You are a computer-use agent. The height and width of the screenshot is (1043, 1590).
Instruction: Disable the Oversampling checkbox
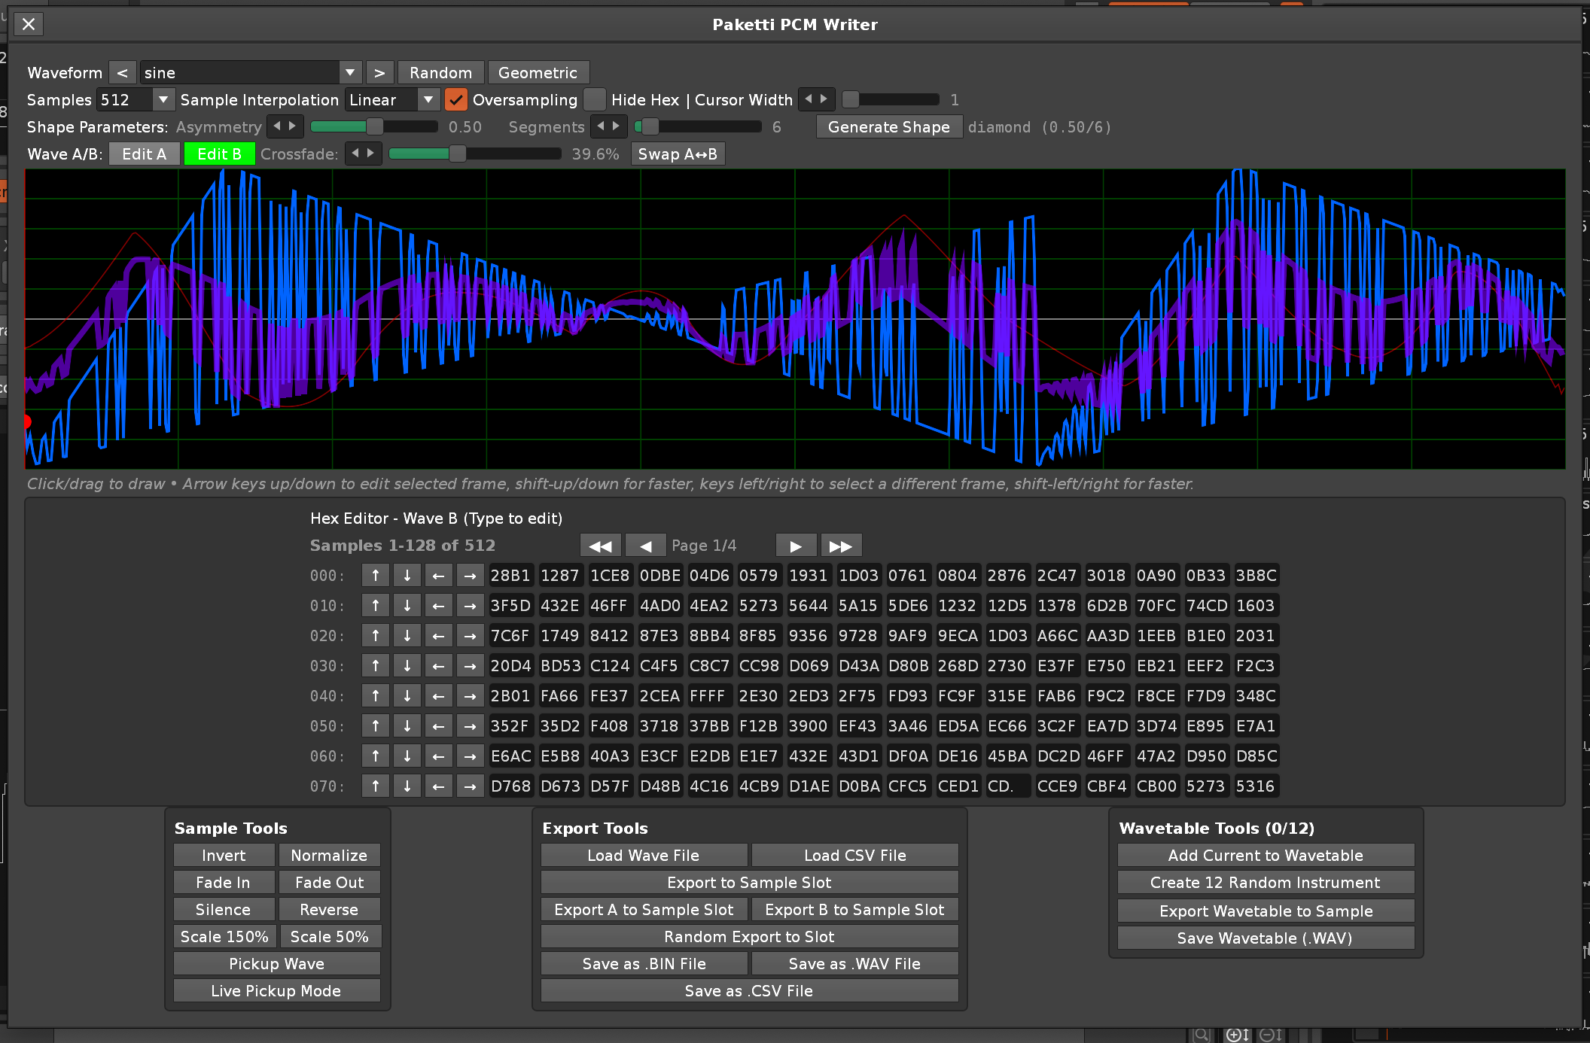click(x=455, y=100)
